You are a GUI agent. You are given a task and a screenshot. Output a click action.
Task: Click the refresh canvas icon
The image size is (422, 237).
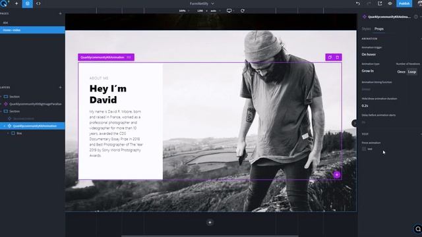243,11
